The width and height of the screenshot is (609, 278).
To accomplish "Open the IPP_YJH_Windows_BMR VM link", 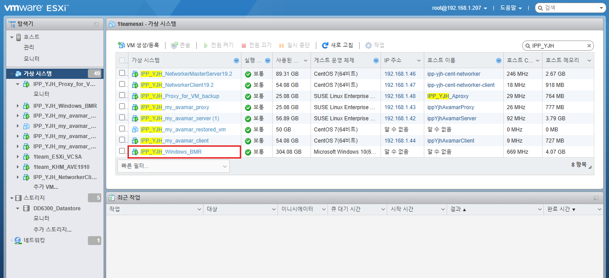I will pos(171,152).
